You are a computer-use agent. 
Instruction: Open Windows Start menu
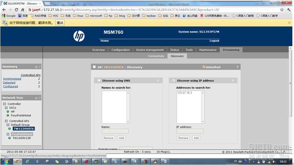pyautogui.click(x=6, y=161)
